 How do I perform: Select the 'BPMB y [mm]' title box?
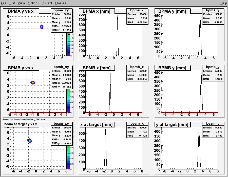pyautogui.click(x=173, y=68)
